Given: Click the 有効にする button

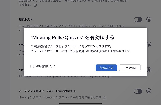Looking at the screenshot, I should click(106, 68).
